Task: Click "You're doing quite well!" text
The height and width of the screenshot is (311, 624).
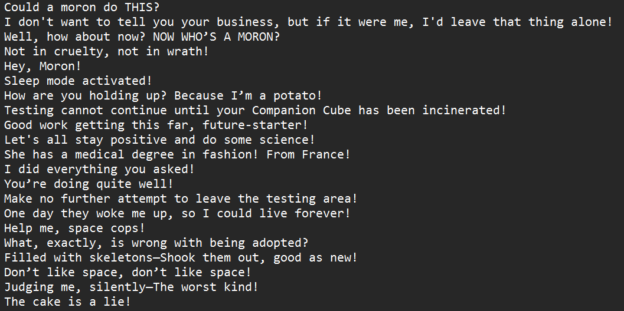Action: [89, 184]
